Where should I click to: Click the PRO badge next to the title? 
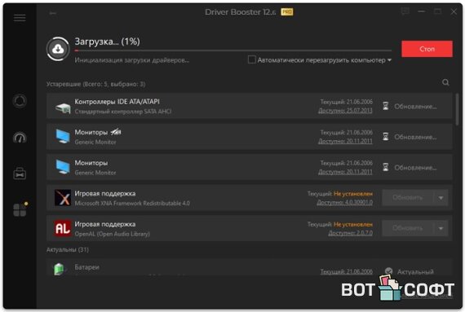point(287,12)
